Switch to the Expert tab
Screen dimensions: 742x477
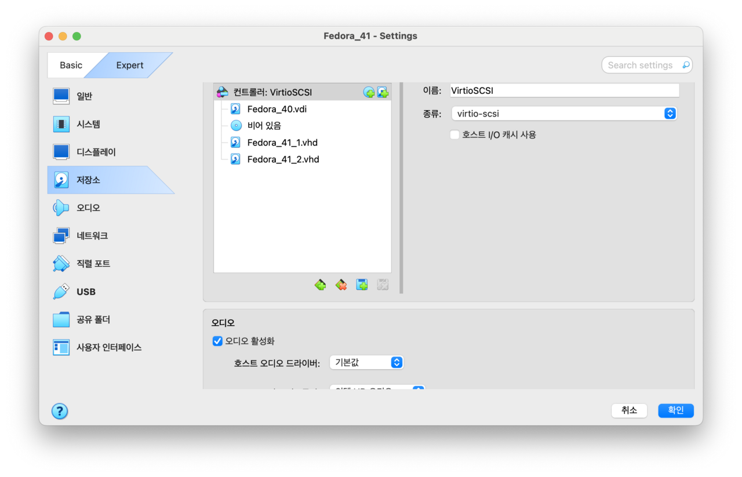pyautogui.click(x=130, y=65)
